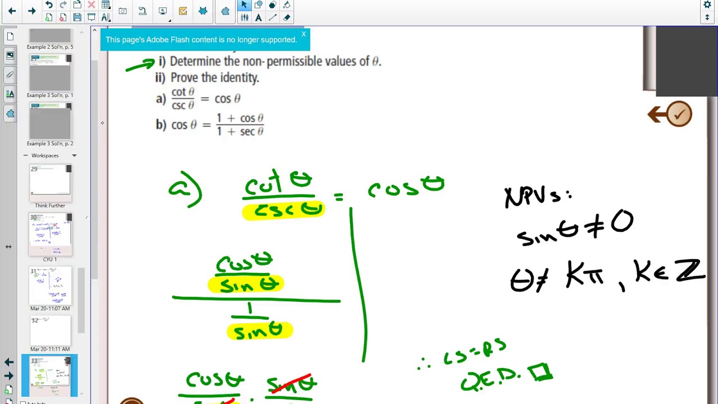Open the Document Camera tool

(x=142, y=11)
